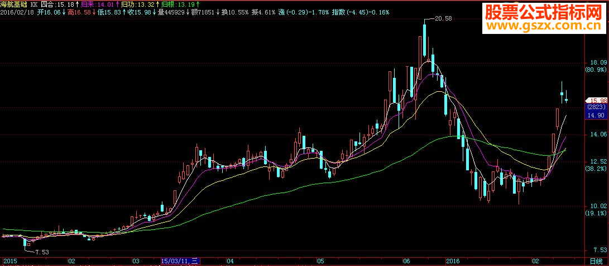
Task: Click the change value 涨(-0.29)-1.78%
Action: 303,12
